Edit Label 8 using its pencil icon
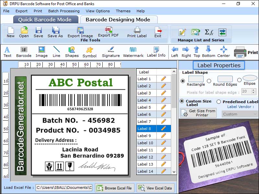The image size is (259, 194). point(163,128)
